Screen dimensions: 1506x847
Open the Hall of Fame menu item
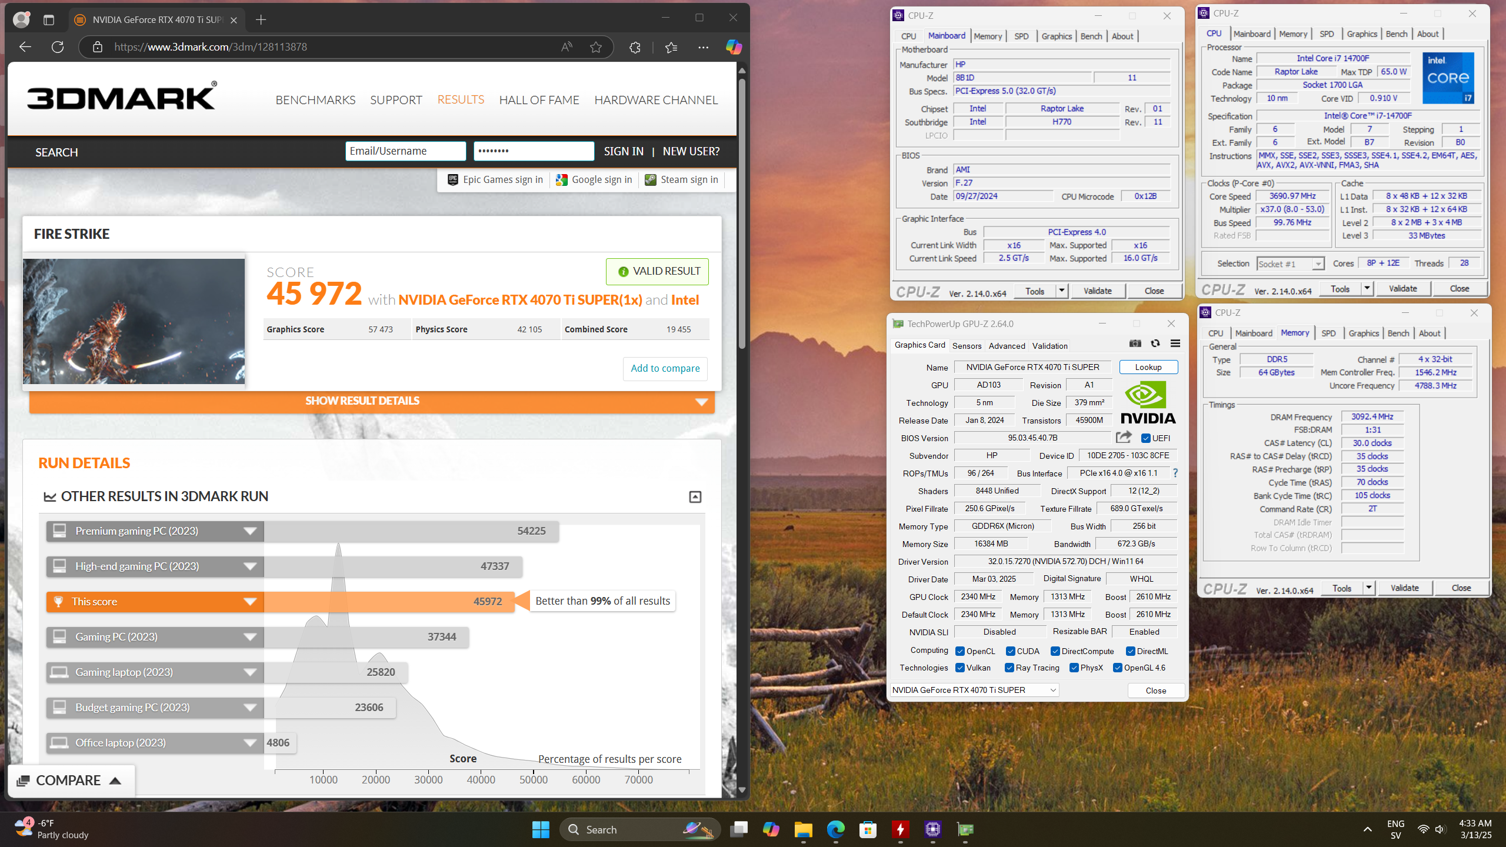point(539,100)
